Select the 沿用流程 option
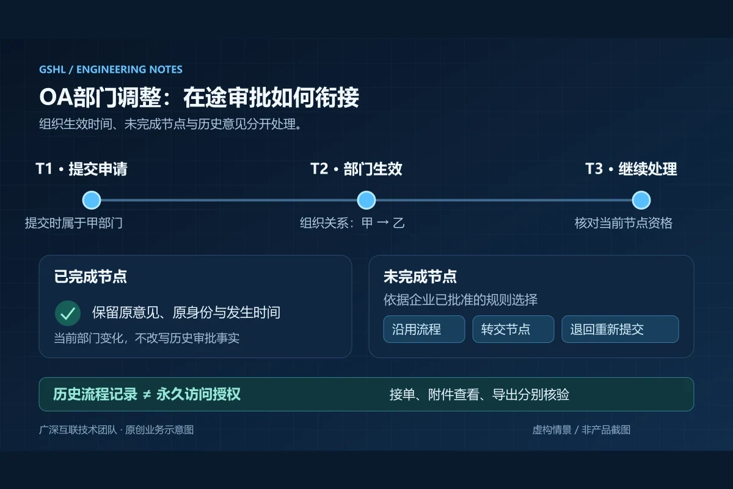This screenshot has width=733, height=489. coord(424,329)
